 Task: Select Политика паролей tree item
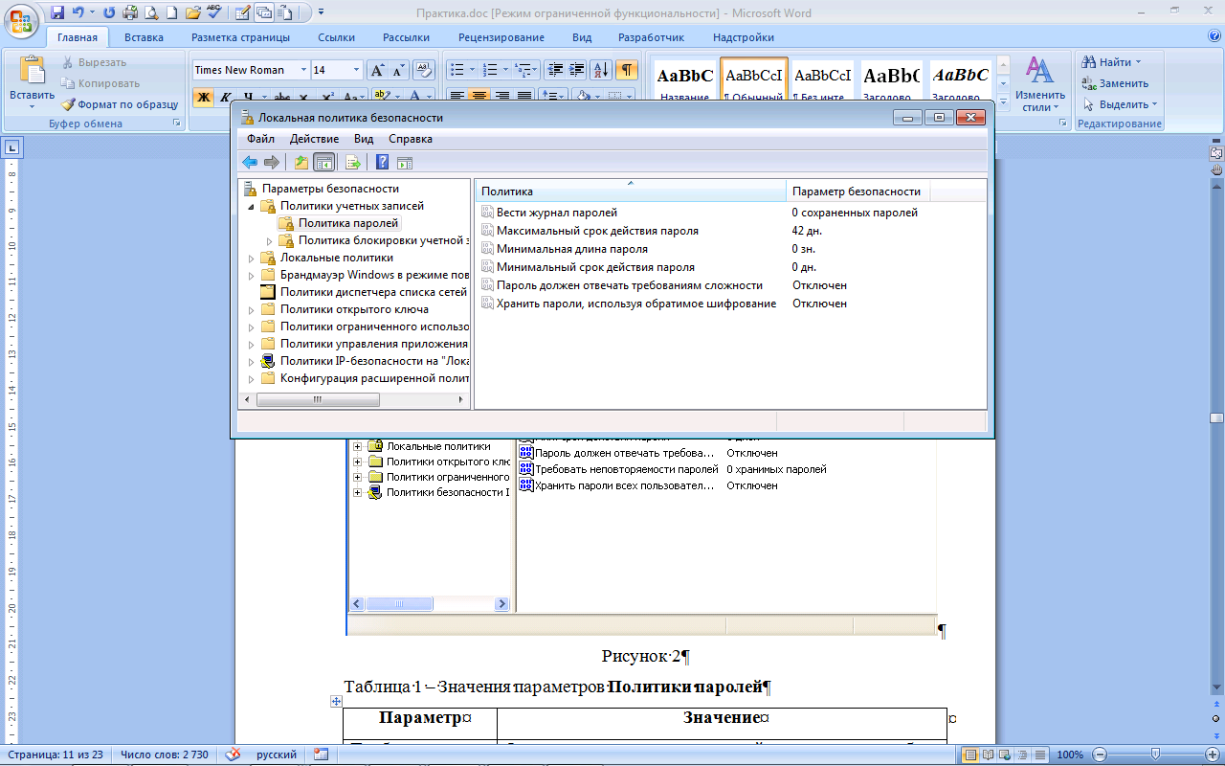click(x=339, y=223)
